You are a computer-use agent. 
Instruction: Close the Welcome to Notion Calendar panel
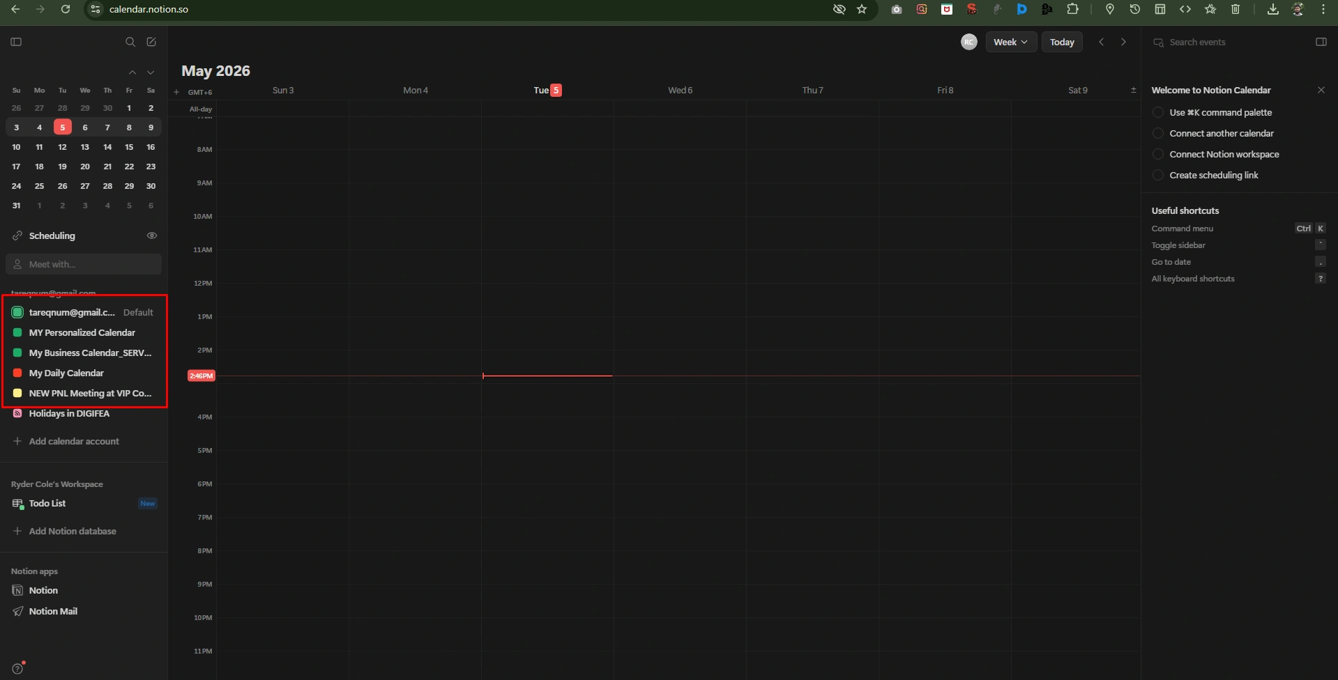(x=1321, y=90)
